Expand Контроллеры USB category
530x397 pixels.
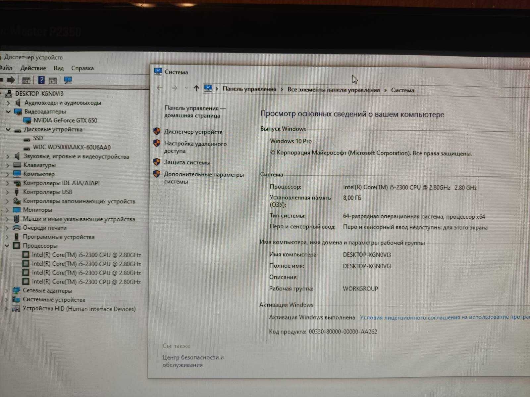[x=8, y=192]
